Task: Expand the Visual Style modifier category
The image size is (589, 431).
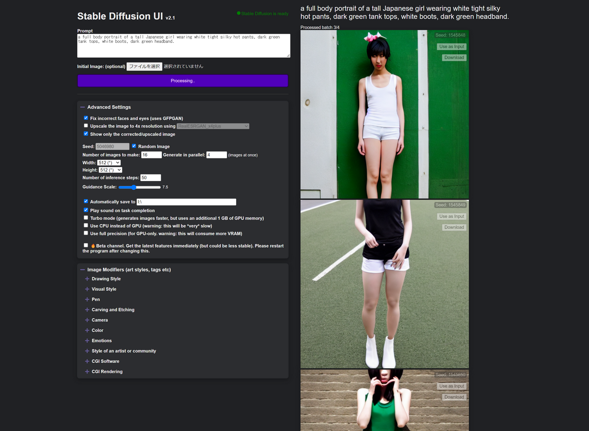Action: (x=104, y=289)
